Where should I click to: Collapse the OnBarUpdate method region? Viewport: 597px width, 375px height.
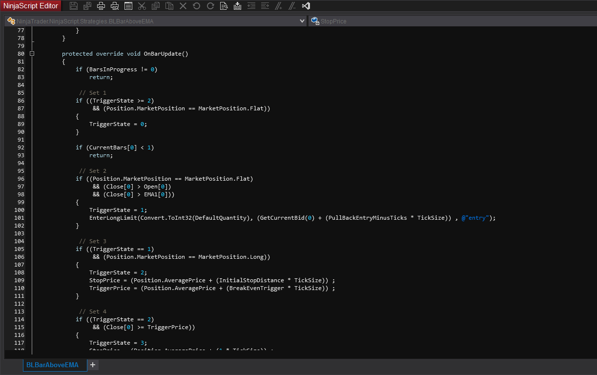[x=32, y=54]
